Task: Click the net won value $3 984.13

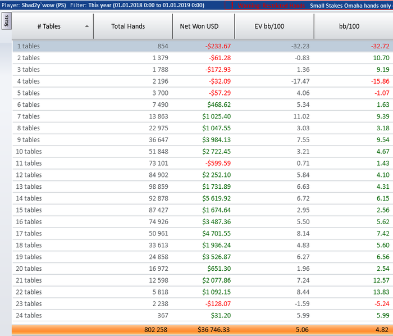Action: coord(217,140)
